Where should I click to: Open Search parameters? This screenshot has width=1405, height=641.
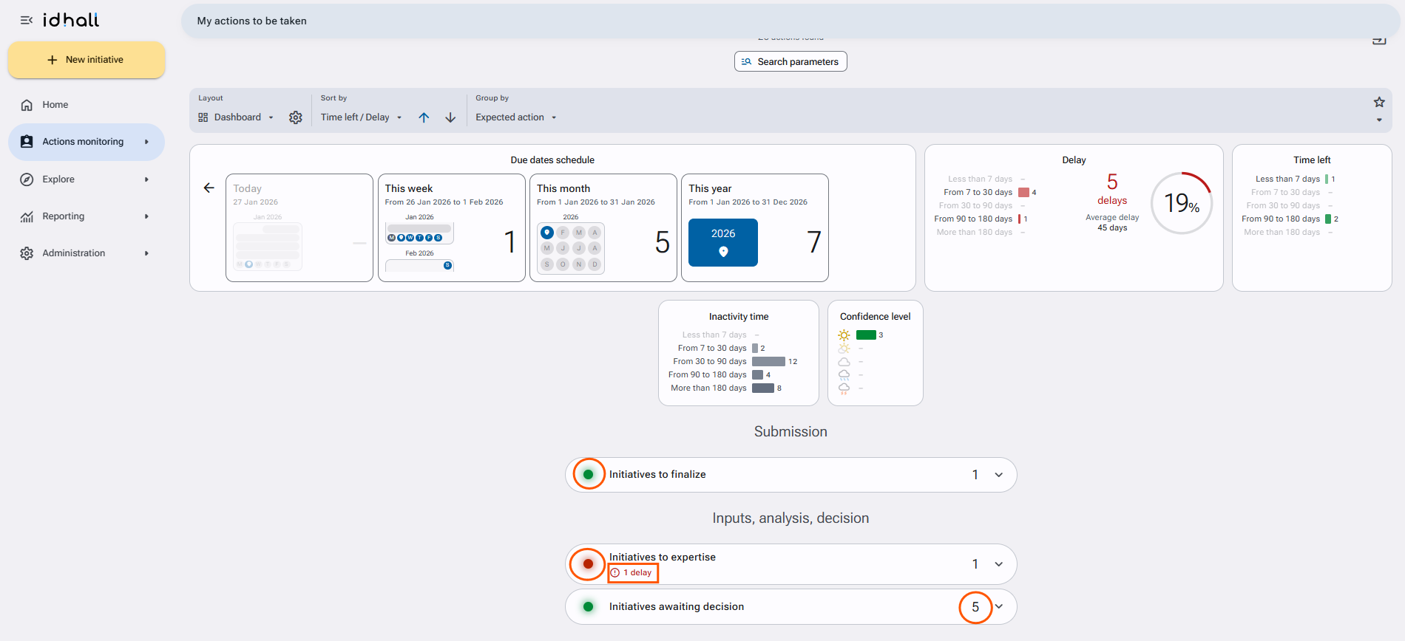click(x=790, y=61)
